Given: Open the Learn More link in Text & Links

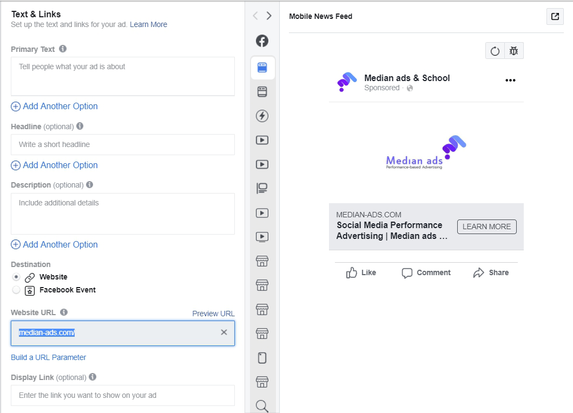Looking at the screenshot, I should (148, 24).
